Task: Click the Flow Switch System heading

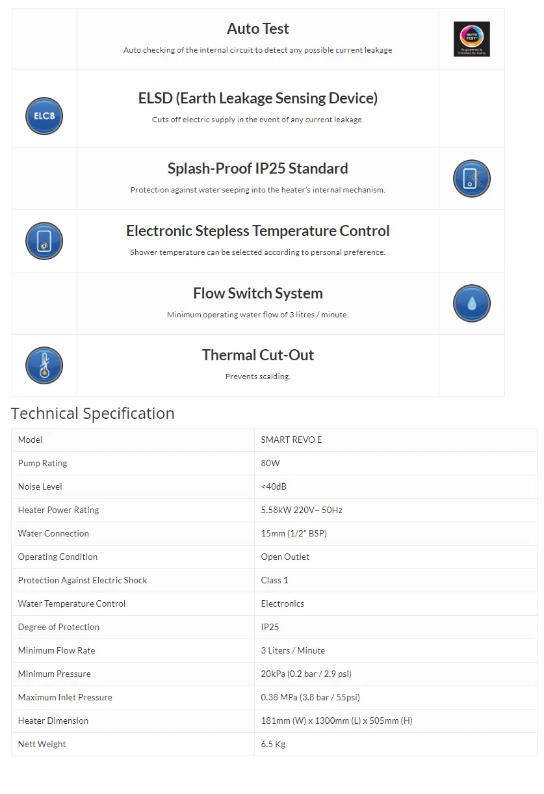Action: [x=258, y=293]
